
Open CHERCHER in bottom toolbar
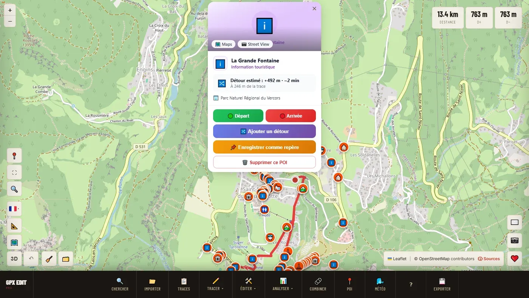tap(120, 284)
